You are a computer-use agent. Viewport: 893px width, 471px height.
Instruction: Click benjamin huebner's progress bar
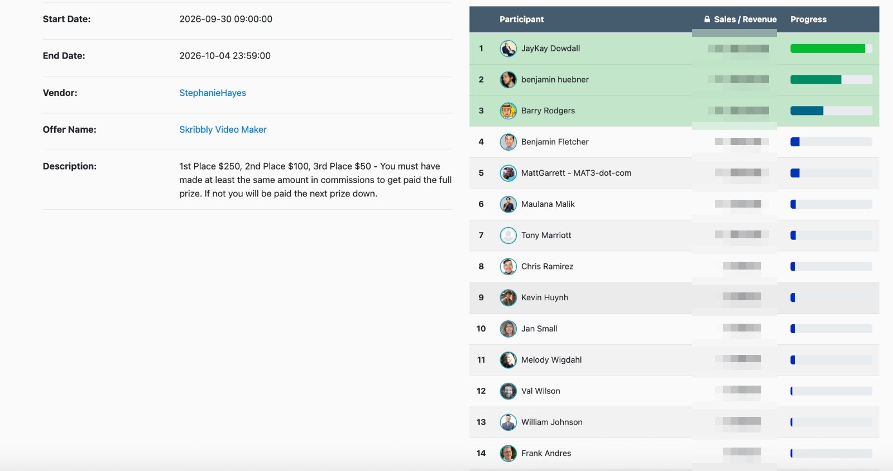click(831, 80)
